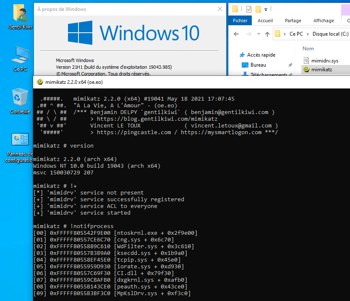This screenshot has width=350, height=301.
Task: Click vincent.letoux@gmail.com email in console
Action: (x=231, y=125)
